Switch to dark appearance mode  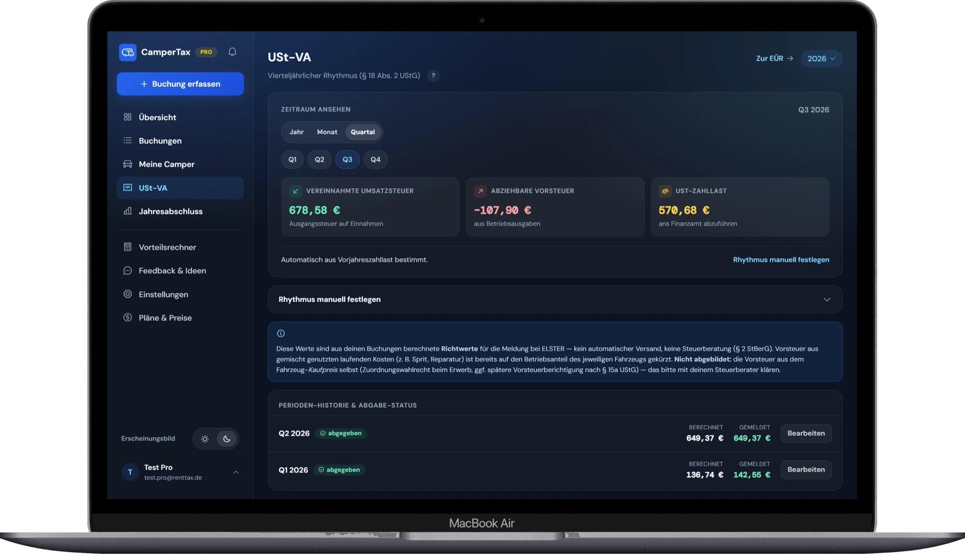tap(227, 439)
